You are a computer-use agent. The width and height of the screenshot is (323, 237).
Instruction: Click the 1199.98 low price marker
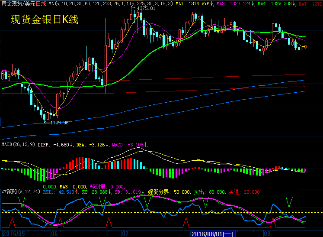click(x=59, y=123)
